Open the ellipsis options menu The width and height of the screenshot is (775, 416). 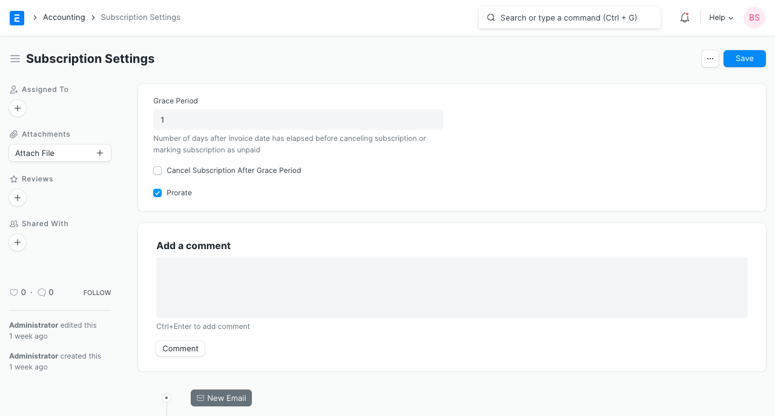pyautogui.click(x=710, y=58)
